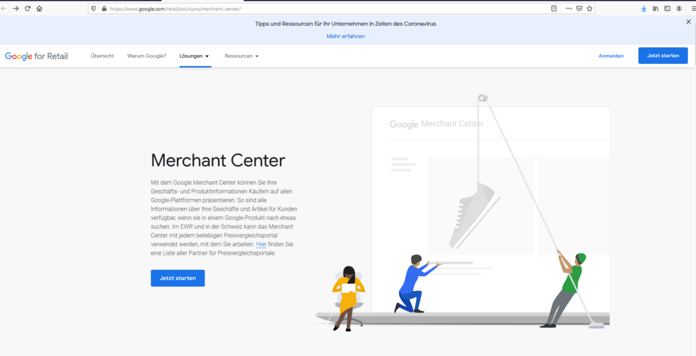Screen dimensions: 696x356
Task: Bookmark this page with the star icon
Action: coord(589,9)
